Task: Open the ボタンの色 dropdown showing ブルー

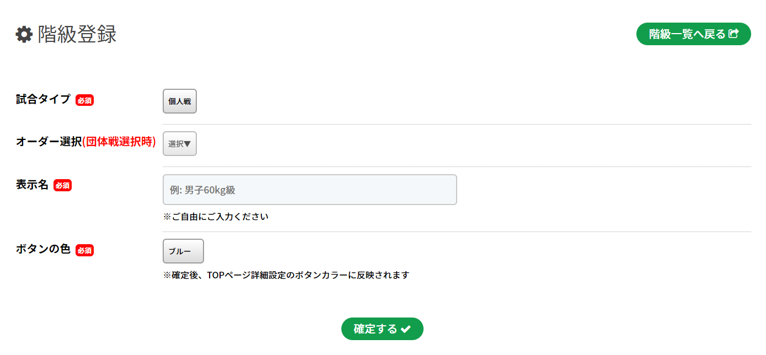Action: [183, 251]
